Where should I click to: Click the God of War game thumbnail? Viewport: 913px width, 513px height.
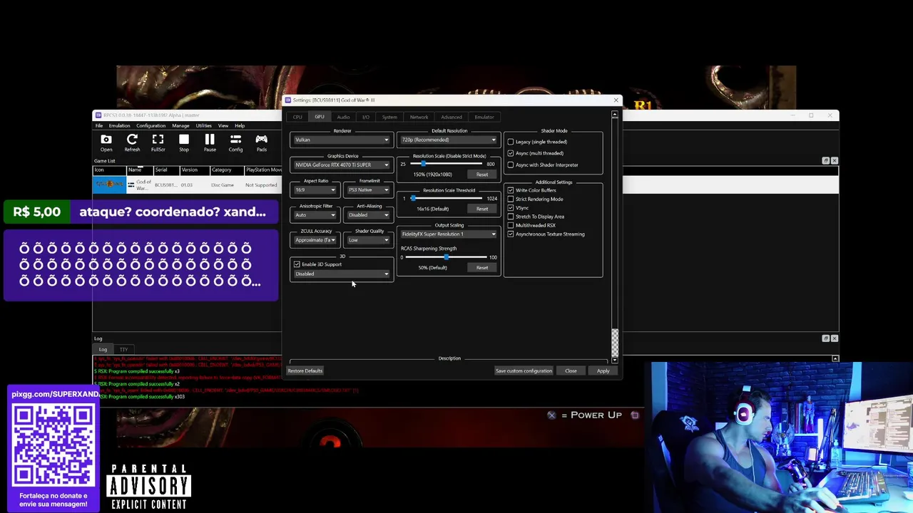[110, 185]
